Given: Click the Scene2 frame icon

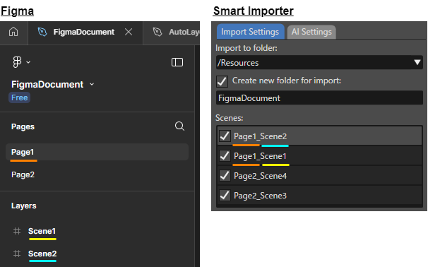Looking at the screenshot, I should (17, 254).
